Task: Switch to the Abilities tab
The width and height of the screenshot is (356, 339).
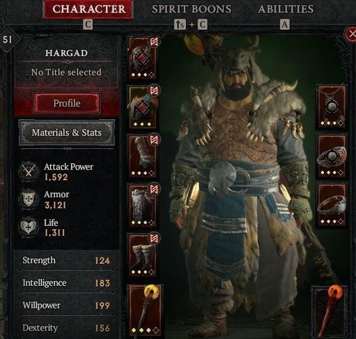Action: [286, 9]
